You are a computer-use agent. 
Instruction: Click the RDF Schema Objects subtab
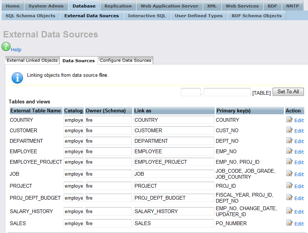point(256,16)
